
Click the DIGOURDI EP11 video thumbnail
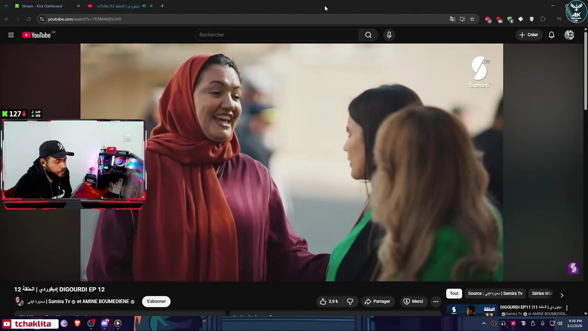coord(472,310)
